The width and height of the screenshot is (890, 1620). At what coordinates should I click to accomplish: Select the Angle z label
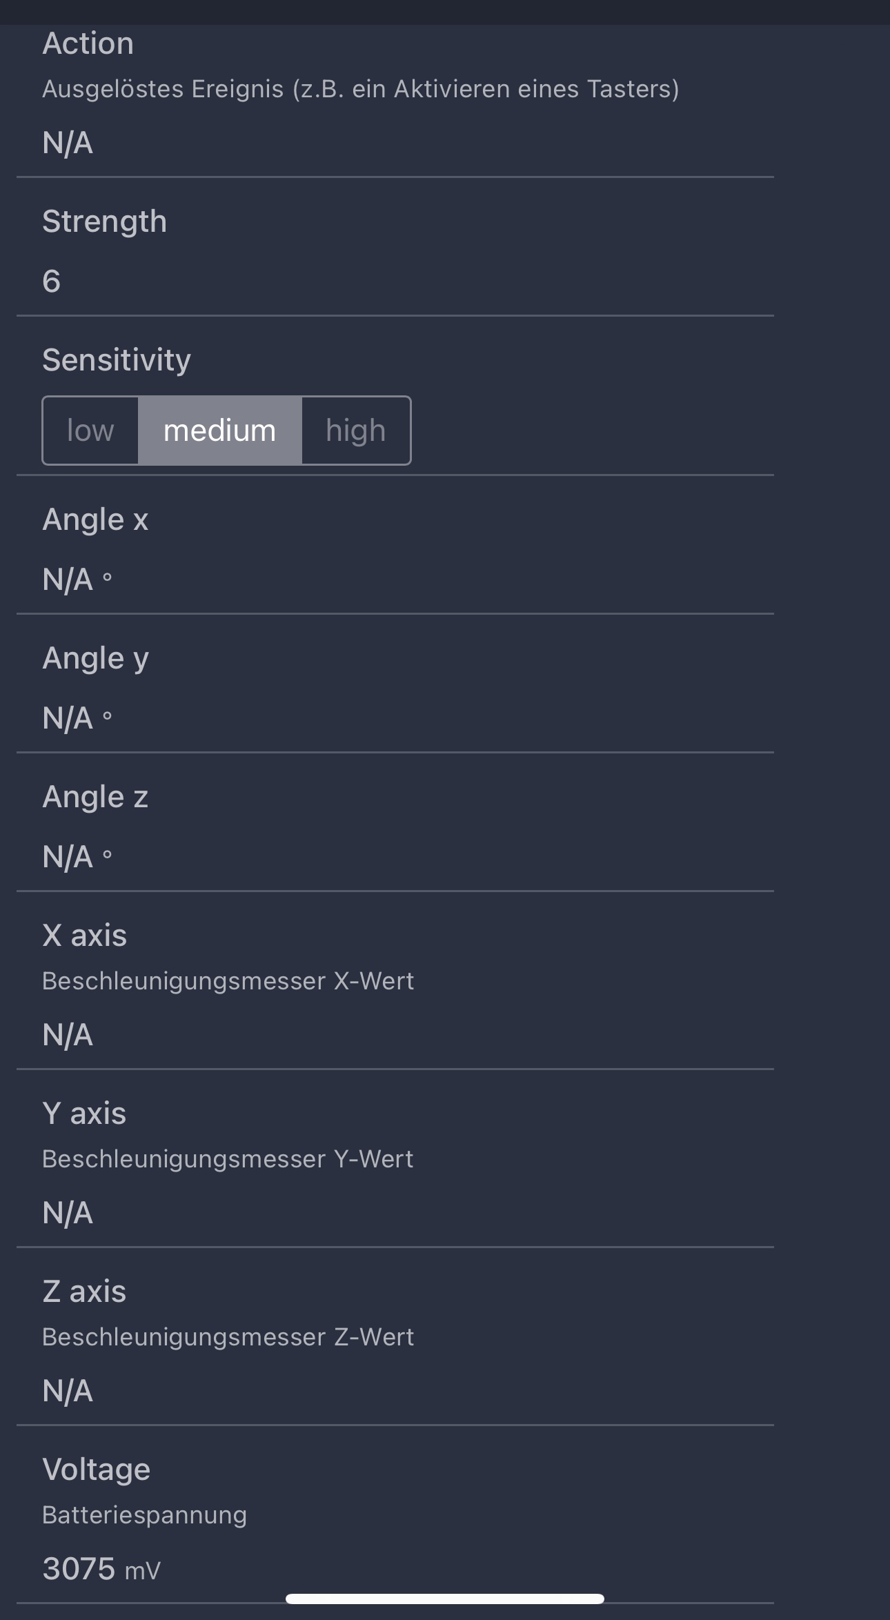[95, 797]
